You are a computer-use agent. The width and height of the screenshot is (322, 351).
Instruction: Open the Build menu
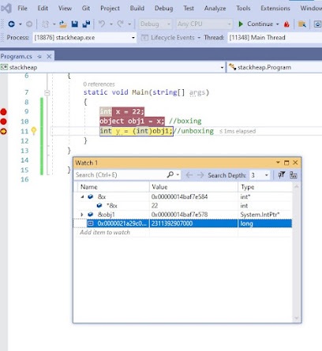click(137, 8)
